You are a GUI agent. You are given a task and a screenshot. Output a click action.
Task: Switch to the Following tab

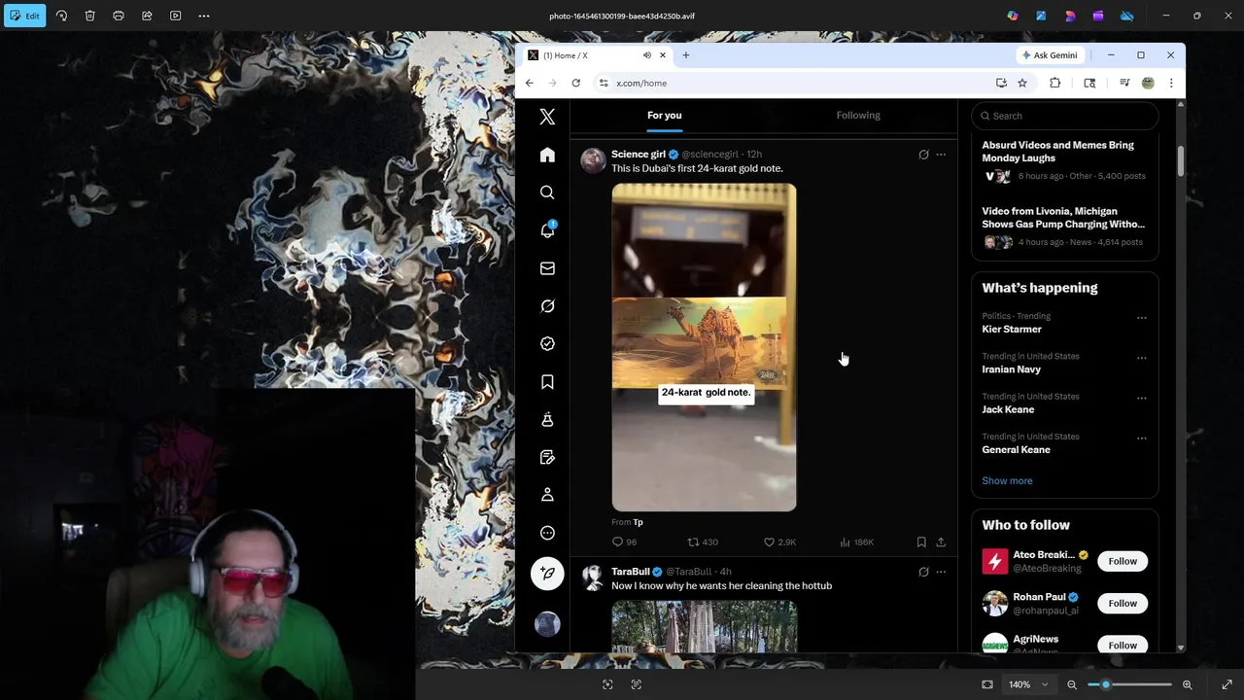click(x=858, y=115)
